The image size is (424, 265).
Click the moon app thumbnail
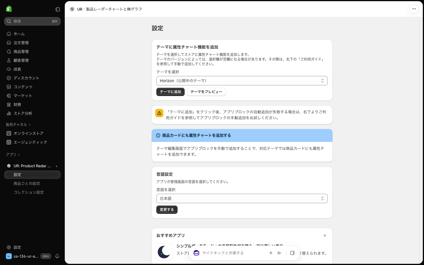tap(164, 252)
